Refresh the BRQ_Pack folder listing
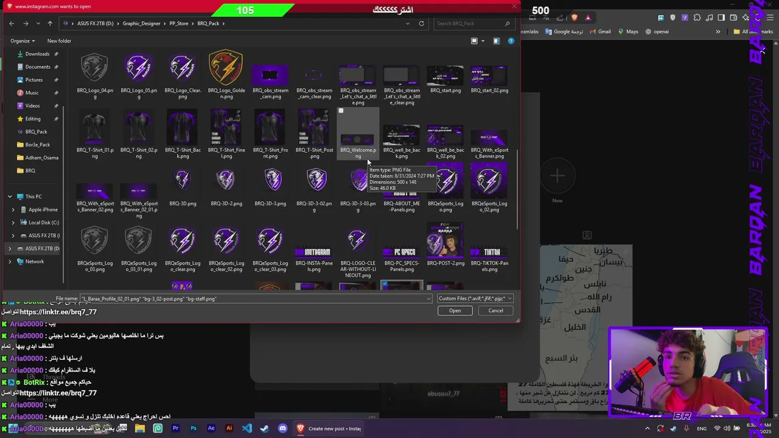Screen dimensions: 779x438 pyautogui.click(x=421, y=23)
